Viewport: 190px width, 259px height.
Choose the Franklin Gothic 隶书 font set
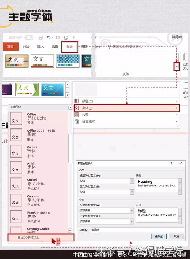39,217
